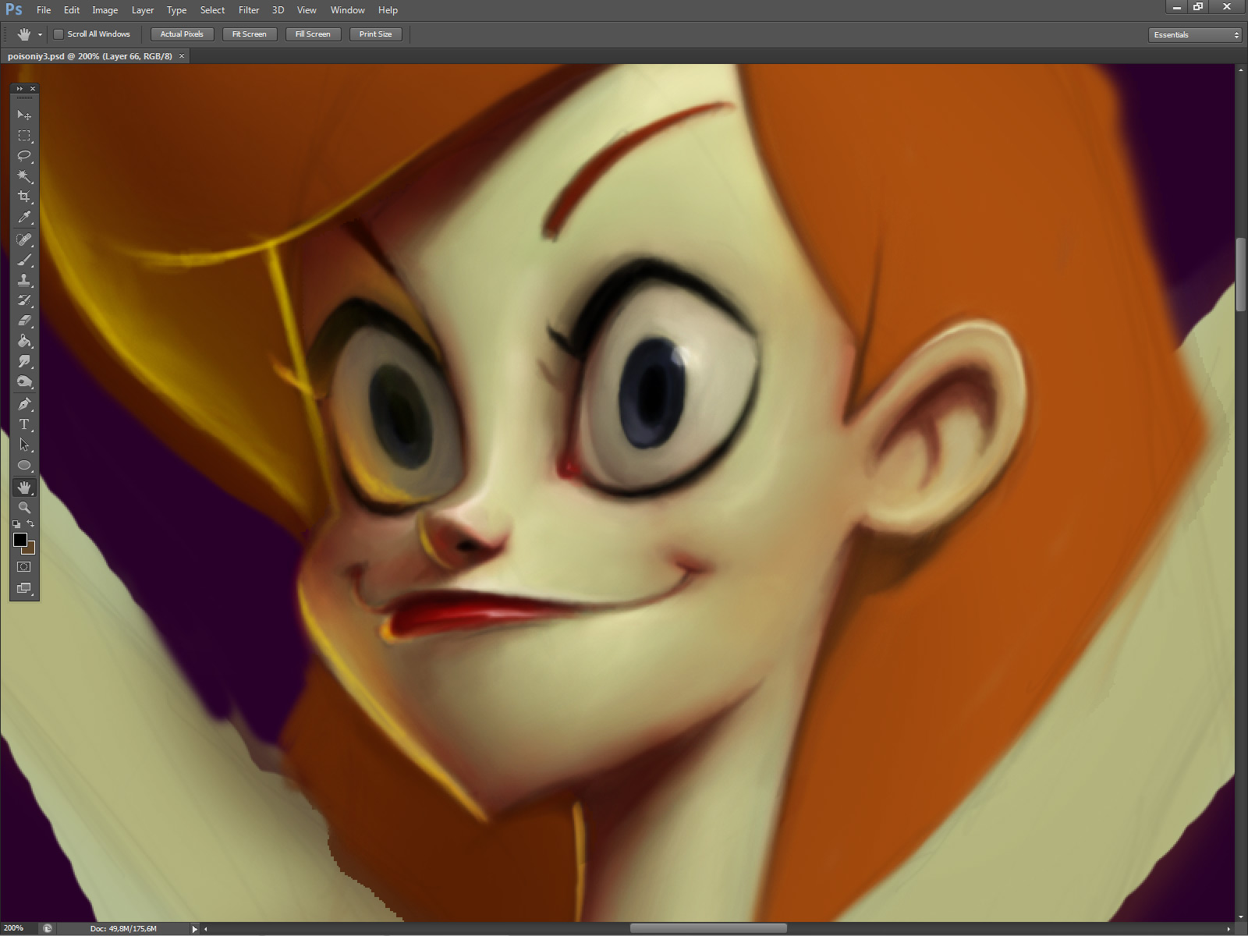
Task: Open the foreground color picker
Action: click(19, 540)
